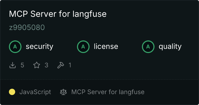Click the downloads arrow icon
This screenshot has height=105, width=199.
click(13, 65)
